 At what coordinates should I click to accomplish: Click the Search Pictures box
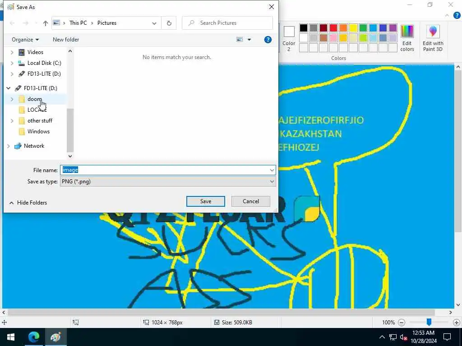227,23
